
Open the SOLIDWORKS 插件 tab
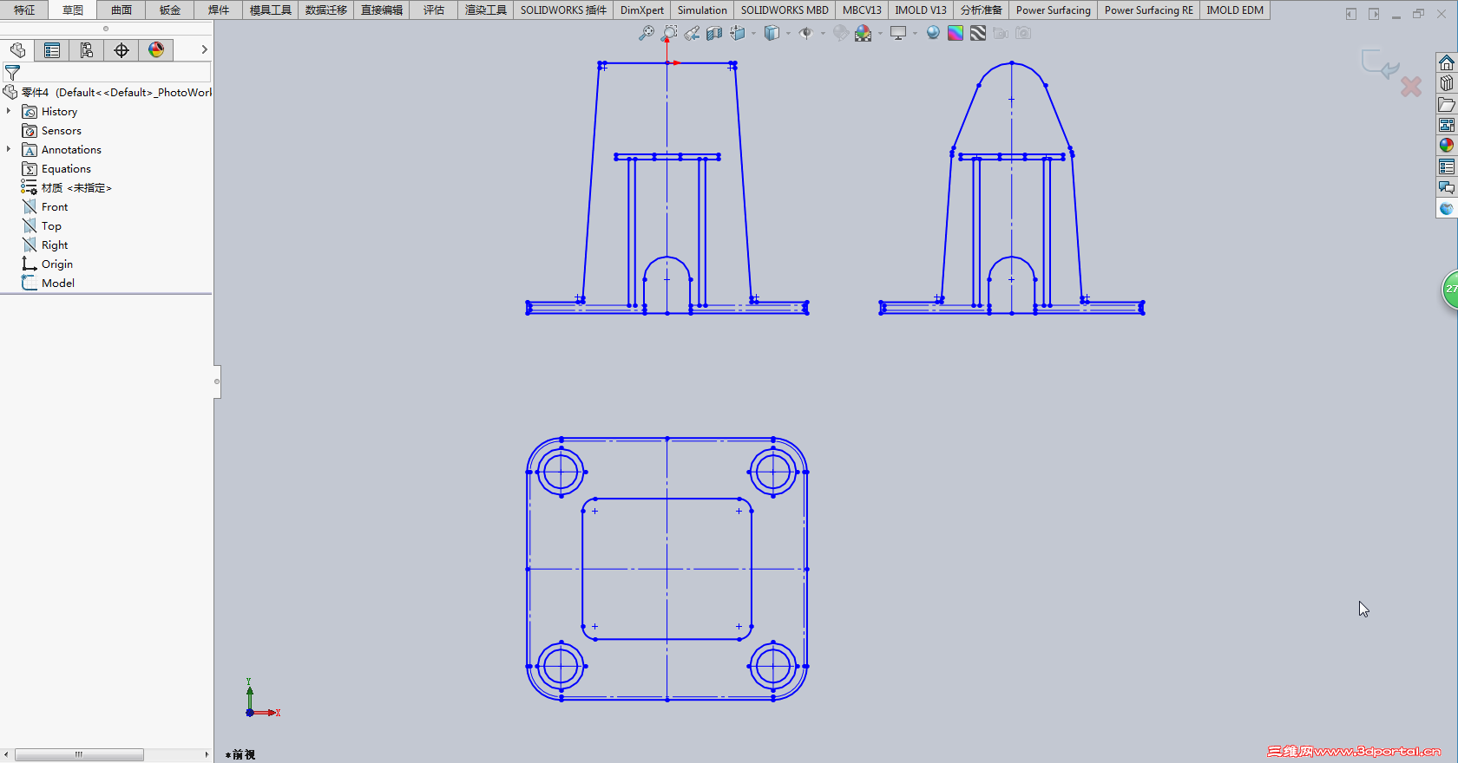[x=564, y=10]
